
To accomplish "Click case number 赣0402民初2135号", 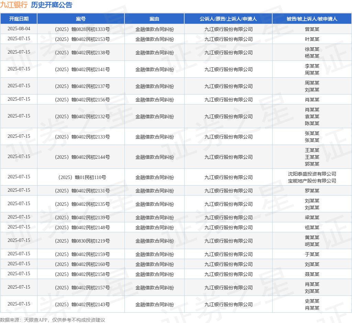I will pos(82,204).
